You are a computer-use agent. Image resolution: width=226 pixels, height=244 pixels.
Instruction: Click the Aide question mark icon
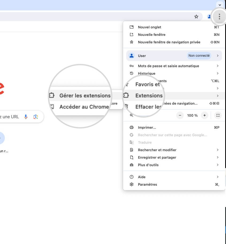pyautogui.click(x=132, y=177)
